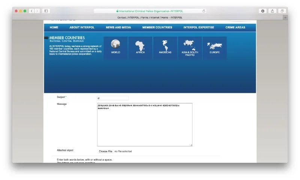Viewport: 300px width, 180px height.
Task: Click the Share icon in toolbar
Action: tap(272, 11)
